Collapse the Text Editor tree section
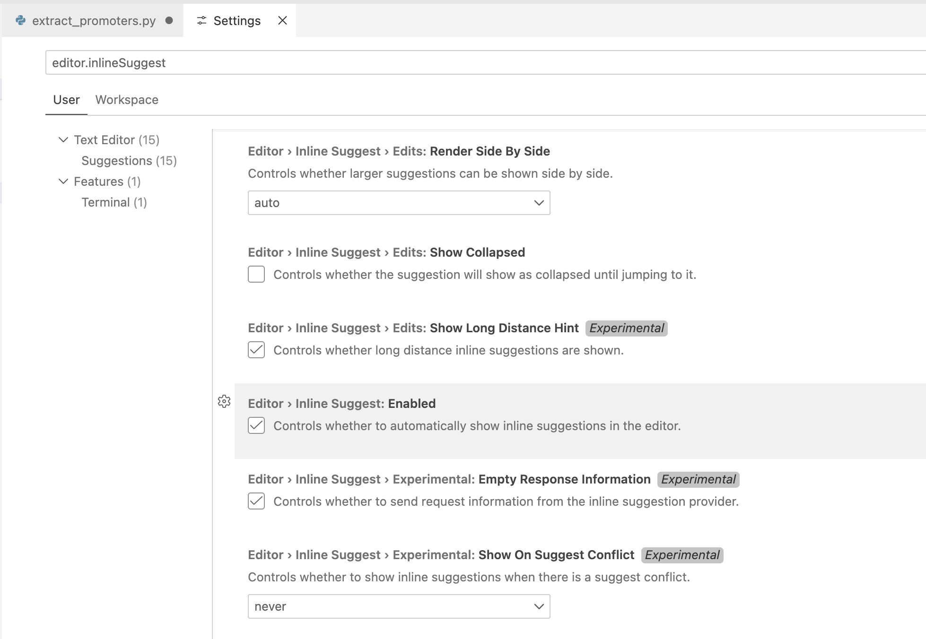The height and width of the screenshot is (639, 926). click(63, 140)
